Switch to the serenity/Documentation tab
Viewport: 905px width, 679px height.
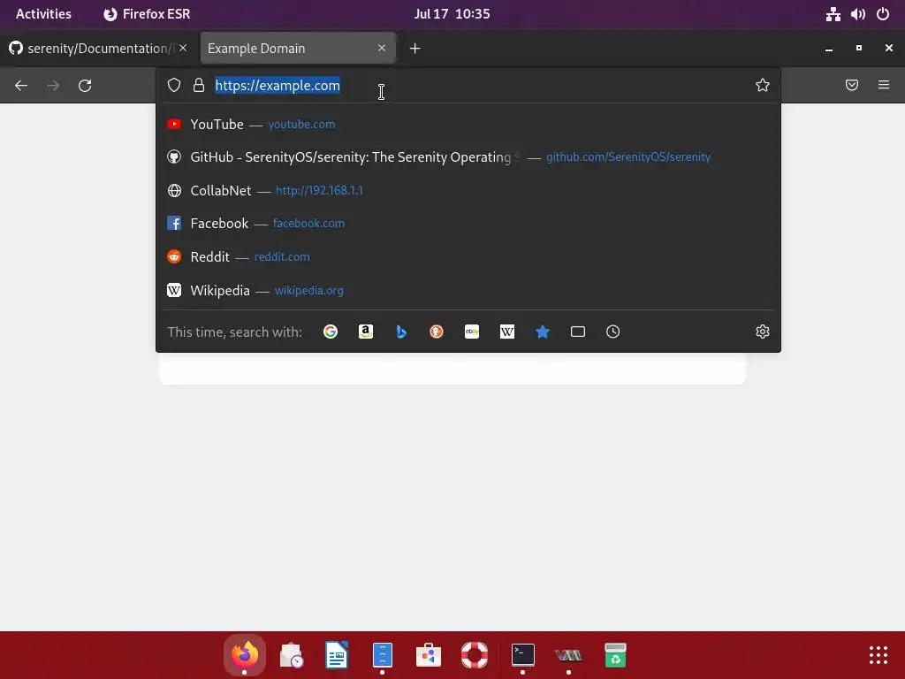(98, 48)
